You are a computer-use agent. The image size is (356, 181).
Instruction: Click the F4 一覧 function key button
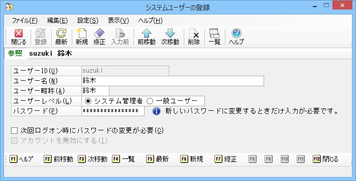coord(124,159)
